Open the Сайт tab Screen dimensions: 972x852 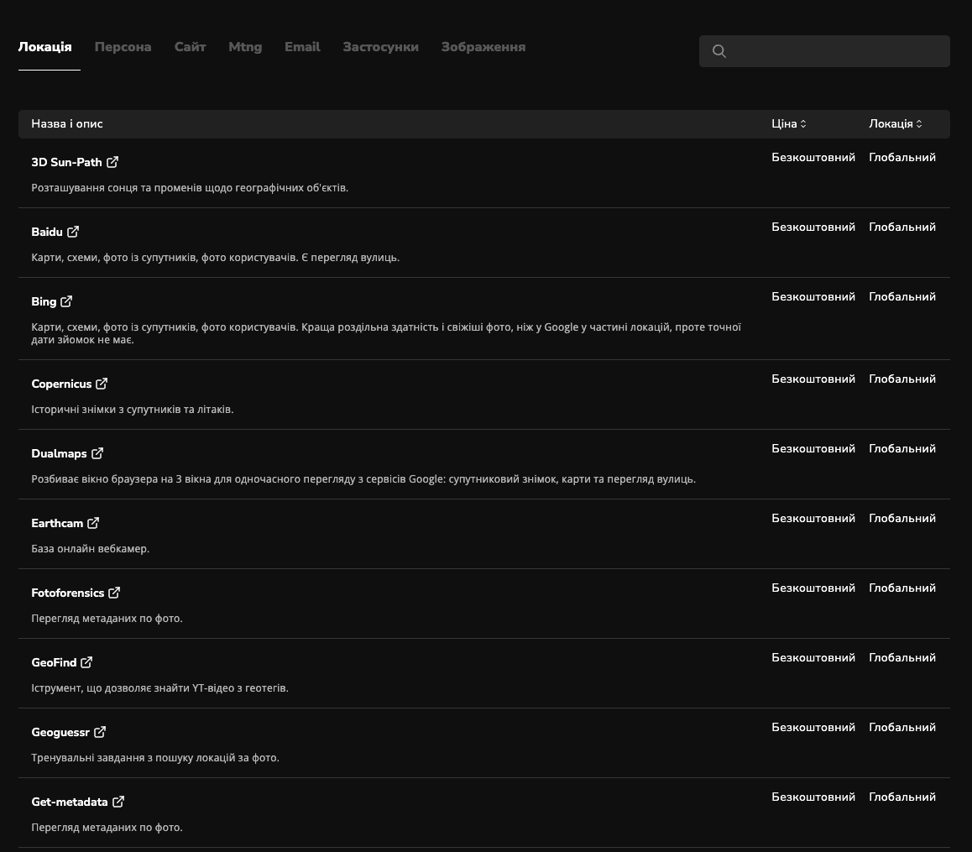coord(190,47)
